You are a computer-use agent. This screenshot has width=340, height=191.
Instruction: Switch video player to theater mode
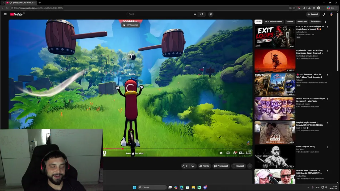[241, 153]
